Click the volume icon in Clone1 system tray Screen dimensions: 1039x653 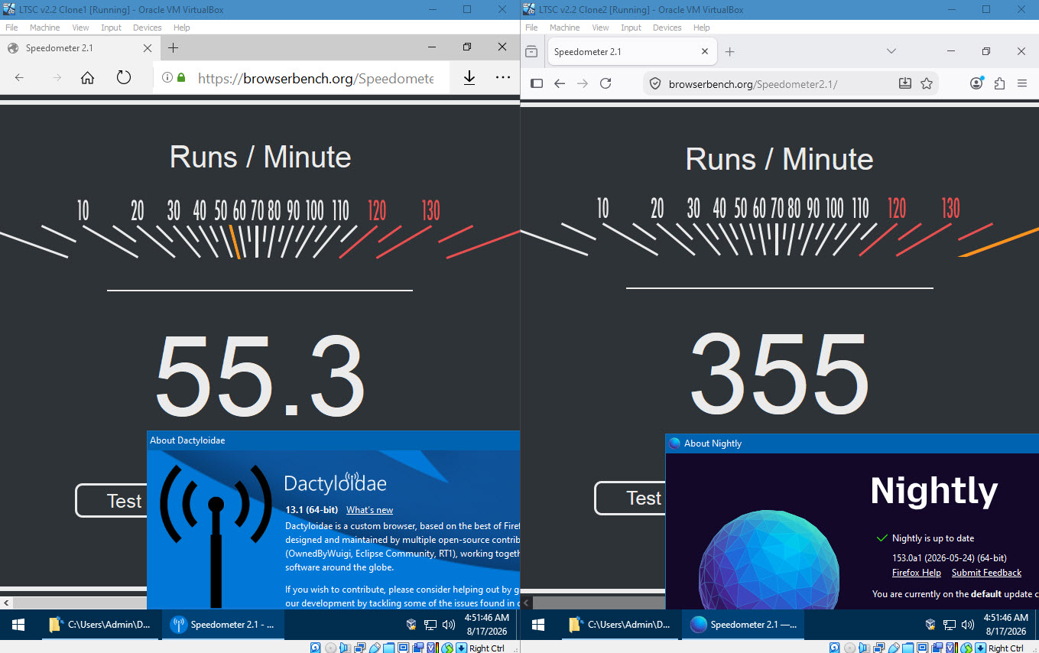(x=449, y=625)
